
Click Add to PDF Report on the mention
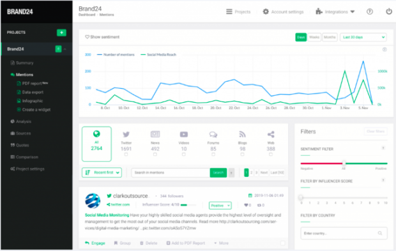pyautogui.click(x=186, y=243)
